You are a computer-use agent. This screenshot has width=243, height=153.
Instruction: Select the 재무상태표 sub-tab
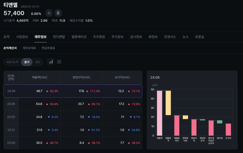(x=29, y=48)
